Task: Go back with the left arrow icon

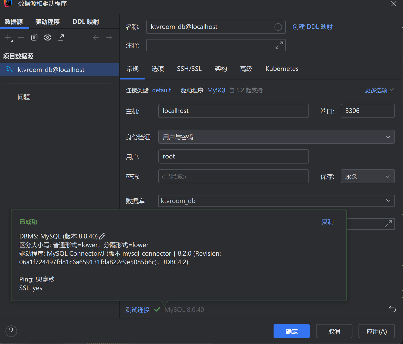Action: point(96,38)
